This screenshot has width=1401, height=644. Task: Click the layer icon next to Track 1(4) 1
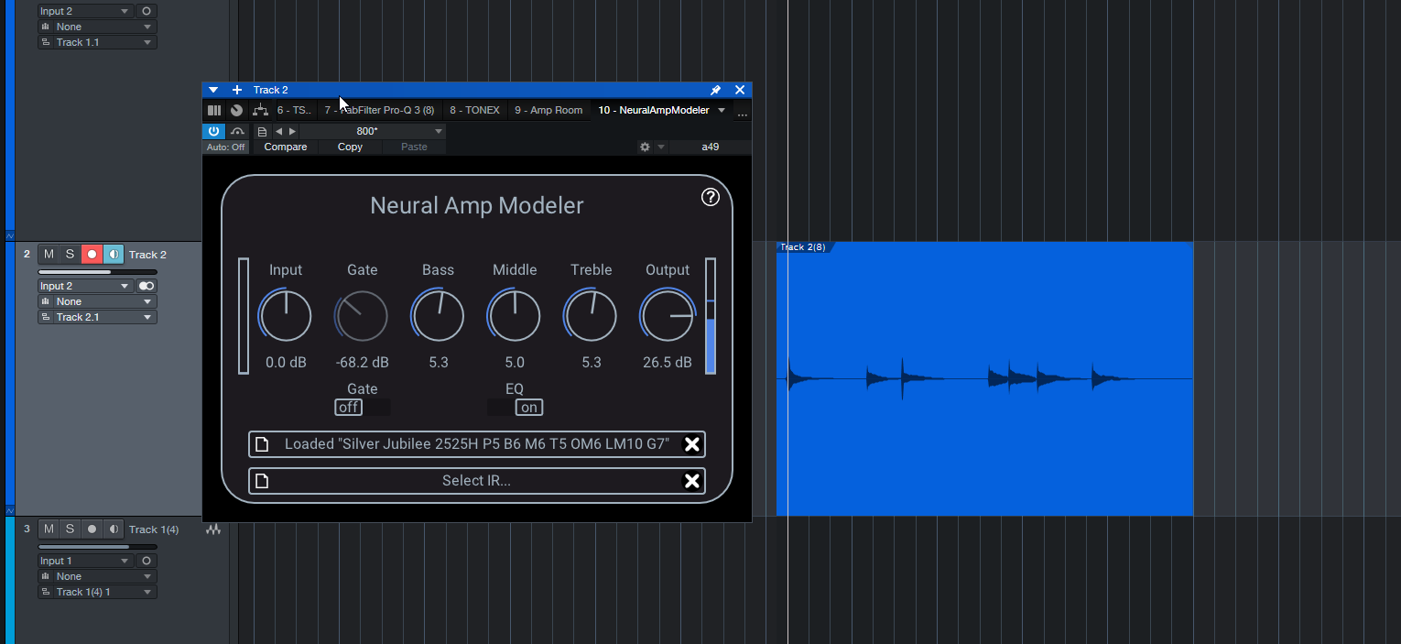click(46, 592)
